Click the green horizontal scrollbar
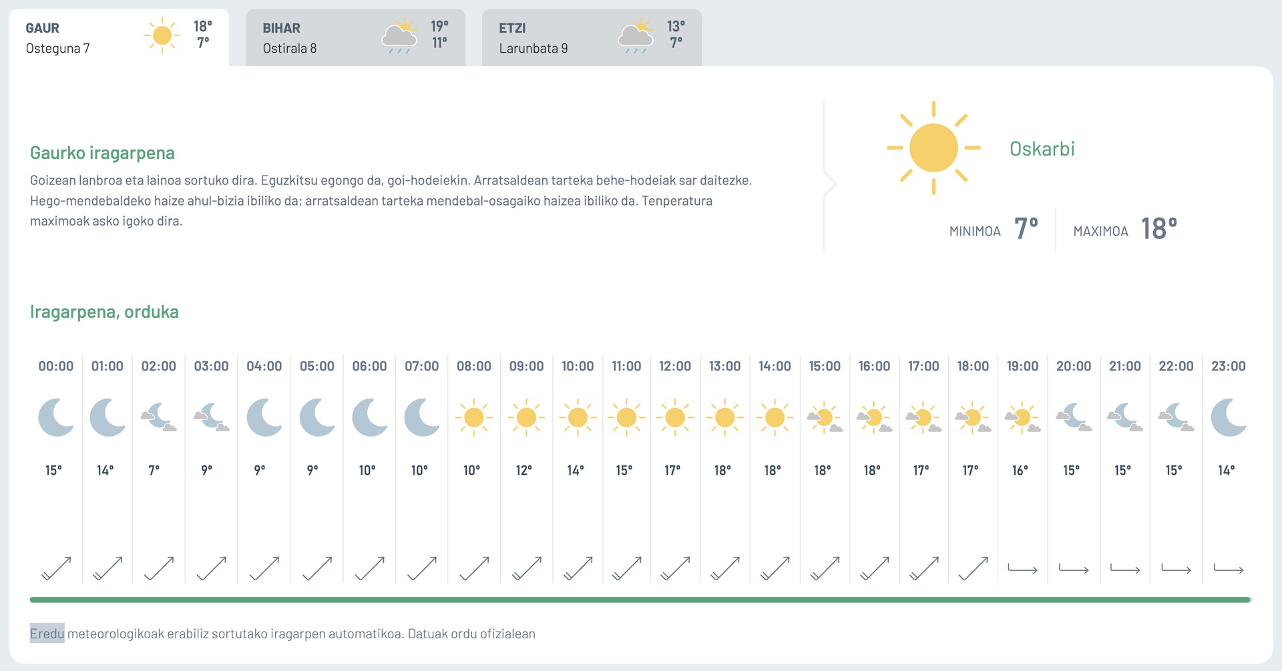Screen dimensions: 1282x671 click(640, 600)
